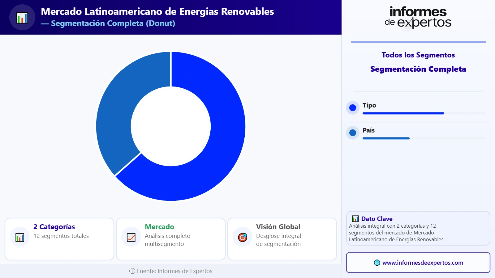495x278 pixels.
Task: Click 'Segmentación Completa' sidebar heading
Action: pos(418,69)
